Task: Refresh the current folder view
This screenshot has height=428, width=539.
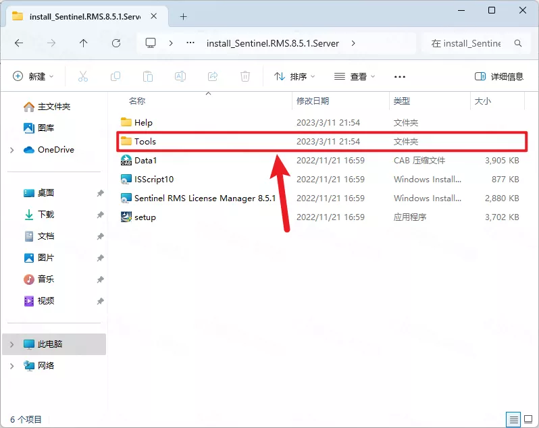Action: click(116, 43)
